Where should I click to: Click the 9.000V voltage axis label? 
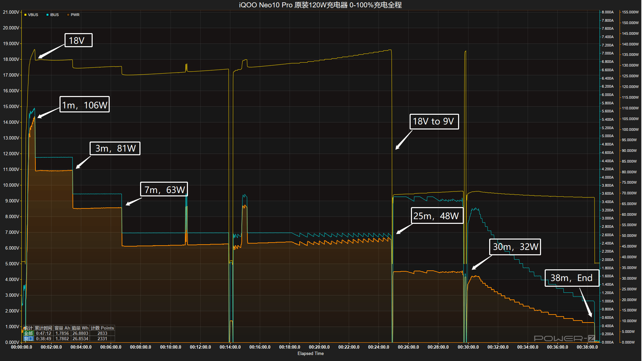coord(12,201)
